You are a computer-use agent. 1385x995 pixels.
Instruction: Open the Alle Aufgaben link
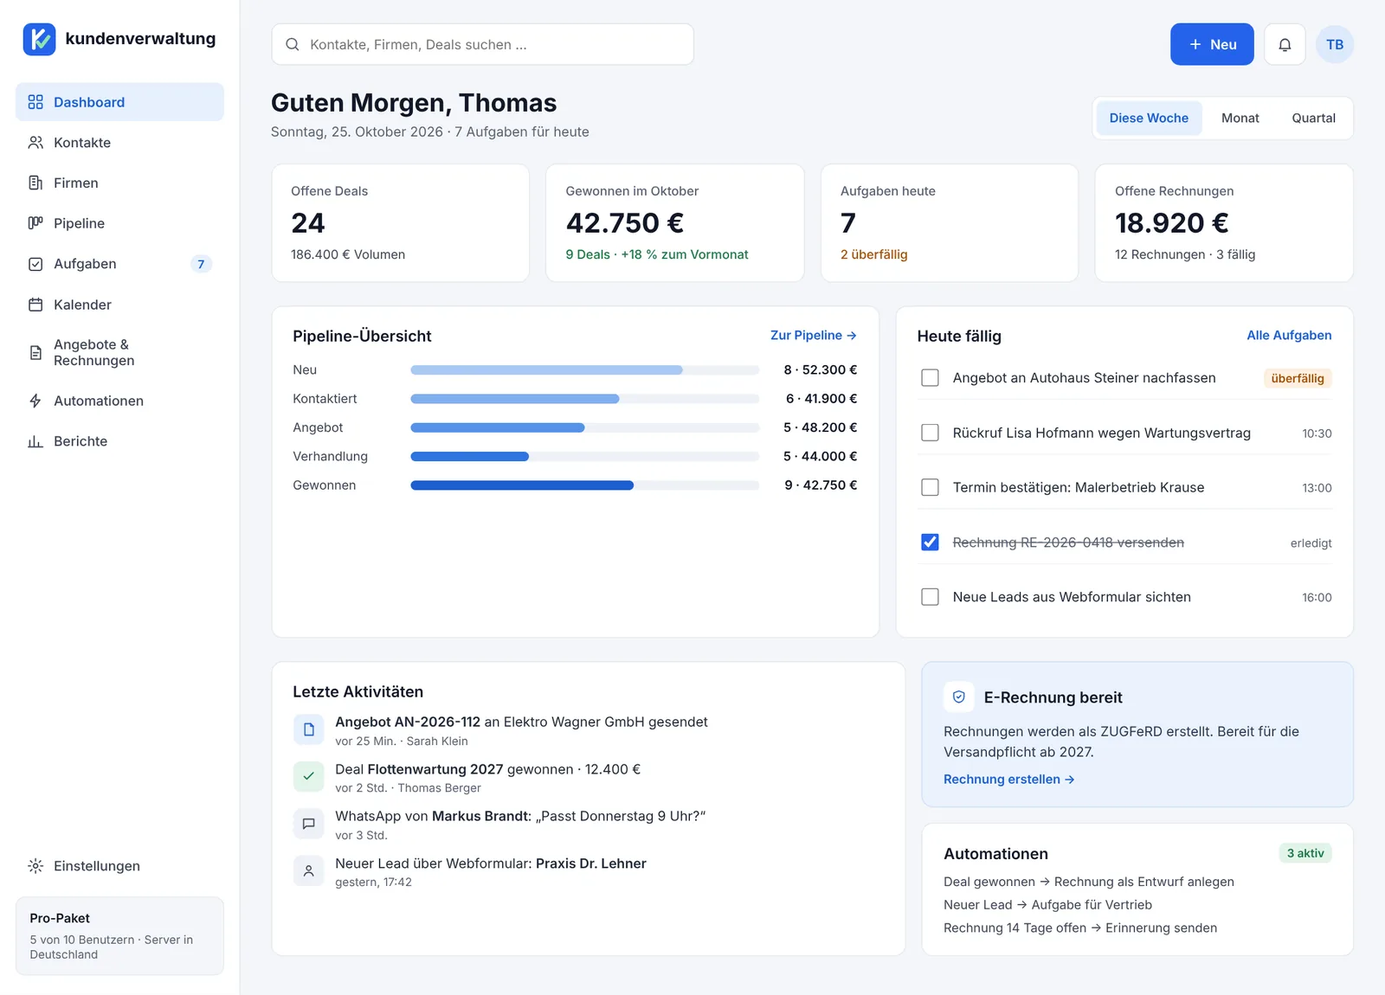(1289, 336)
